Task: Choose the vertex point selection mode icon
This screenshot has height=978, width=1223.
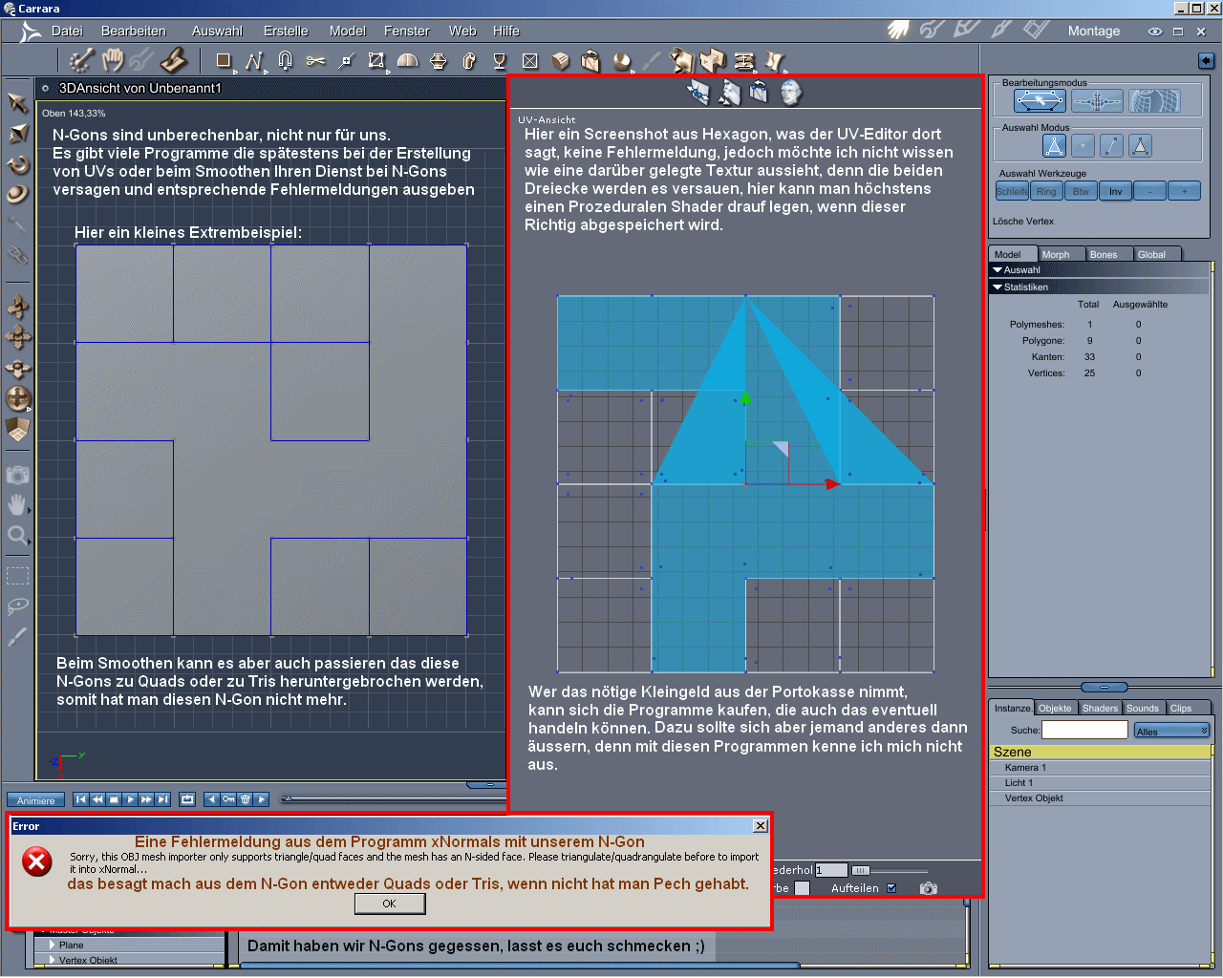Action: (x=1083, y=146)
